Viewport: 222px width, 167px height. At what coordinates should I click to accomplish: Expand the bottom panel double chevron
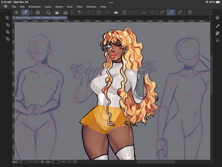click(14, 165)
